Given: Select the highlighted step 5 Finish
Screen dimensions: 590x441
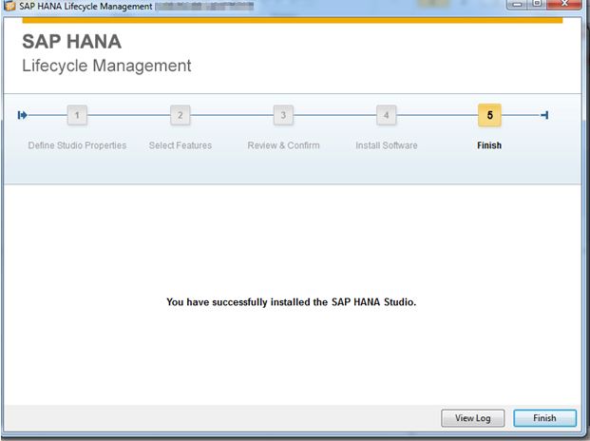Looking at the screenshot, I should [489, 115].
